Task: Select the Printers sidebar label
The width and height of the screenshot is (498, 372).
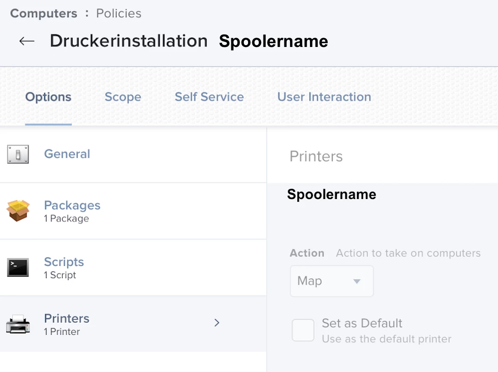Action: 67,319
